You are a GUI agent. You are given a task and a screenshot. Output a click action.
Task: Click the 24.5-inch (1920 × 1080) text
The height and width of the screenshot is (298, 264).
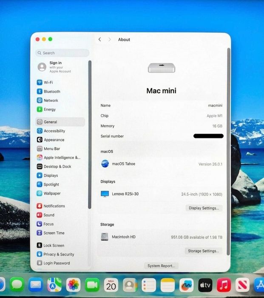point(202,194)
